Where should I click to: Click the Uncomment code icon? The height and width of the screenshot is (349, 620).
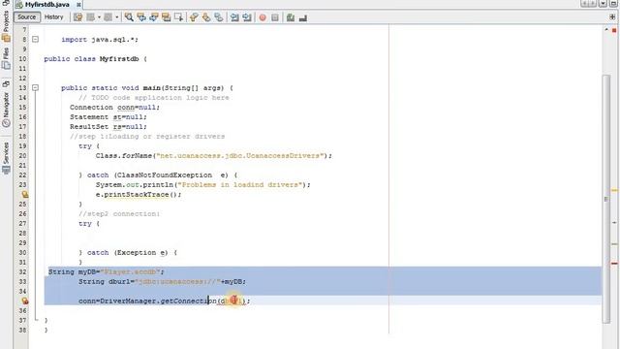[x=303, y=17]
